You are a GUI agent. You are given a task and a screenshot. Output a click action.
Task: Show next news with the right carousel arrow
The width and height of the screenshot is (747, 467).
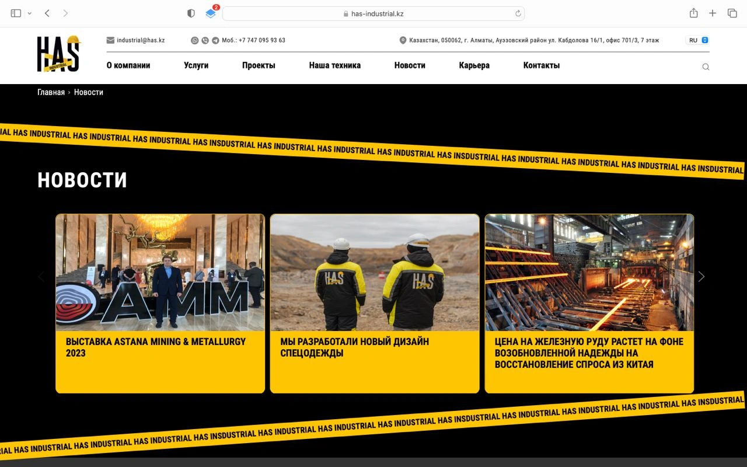point(701,277)
